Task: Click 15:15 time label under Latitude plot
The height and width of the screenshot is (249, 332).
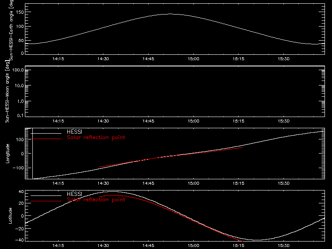Action: click(238, 245)
